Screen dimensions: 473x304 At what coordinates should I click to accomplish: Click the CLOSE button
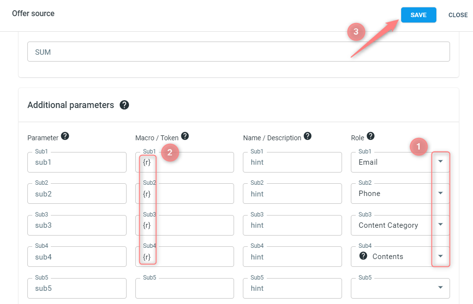pyautogui.click(x=458, y=15)
